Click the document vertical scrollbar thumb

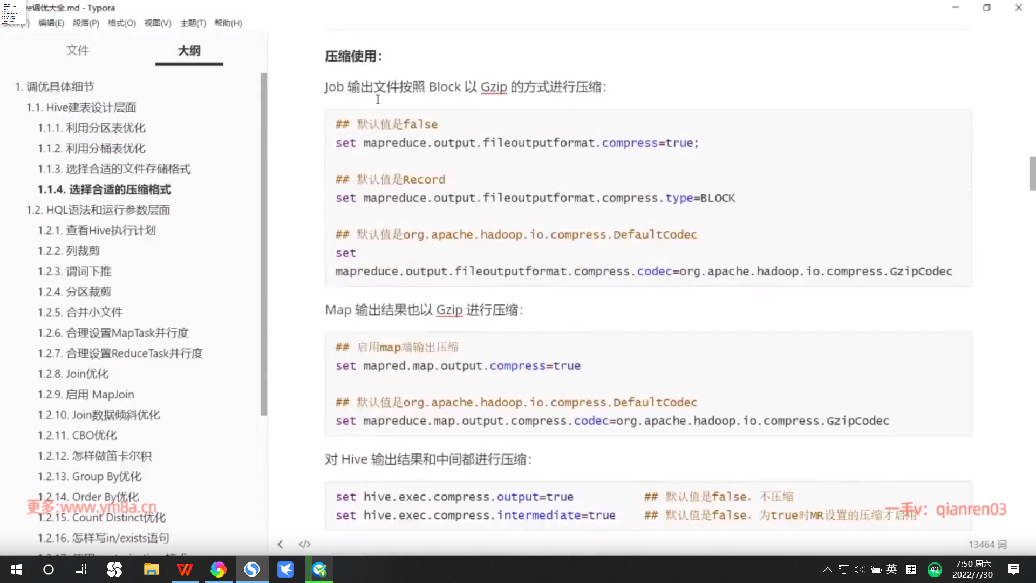click(x=1032, y=173)
